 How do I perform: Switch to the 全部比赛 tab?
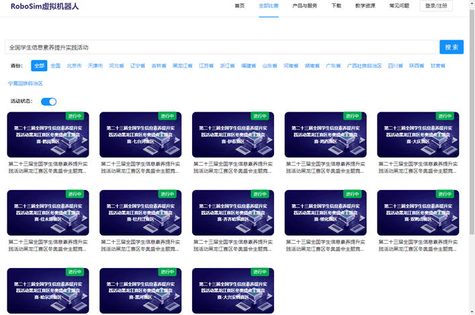click(268, 5)
